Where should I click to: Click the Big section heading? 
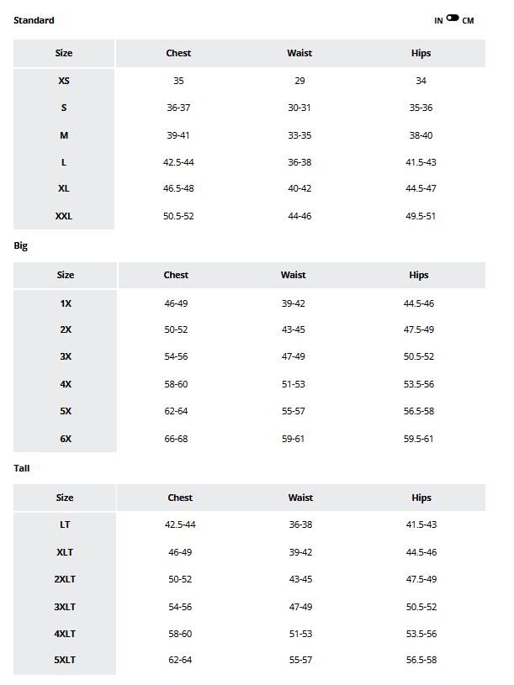pyautogui.click(x=21, y=246)
